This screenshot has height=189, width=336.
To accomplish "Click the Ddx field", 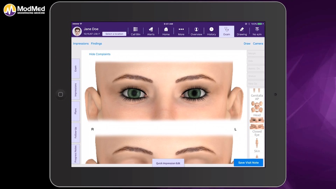I will click(255, 61).
